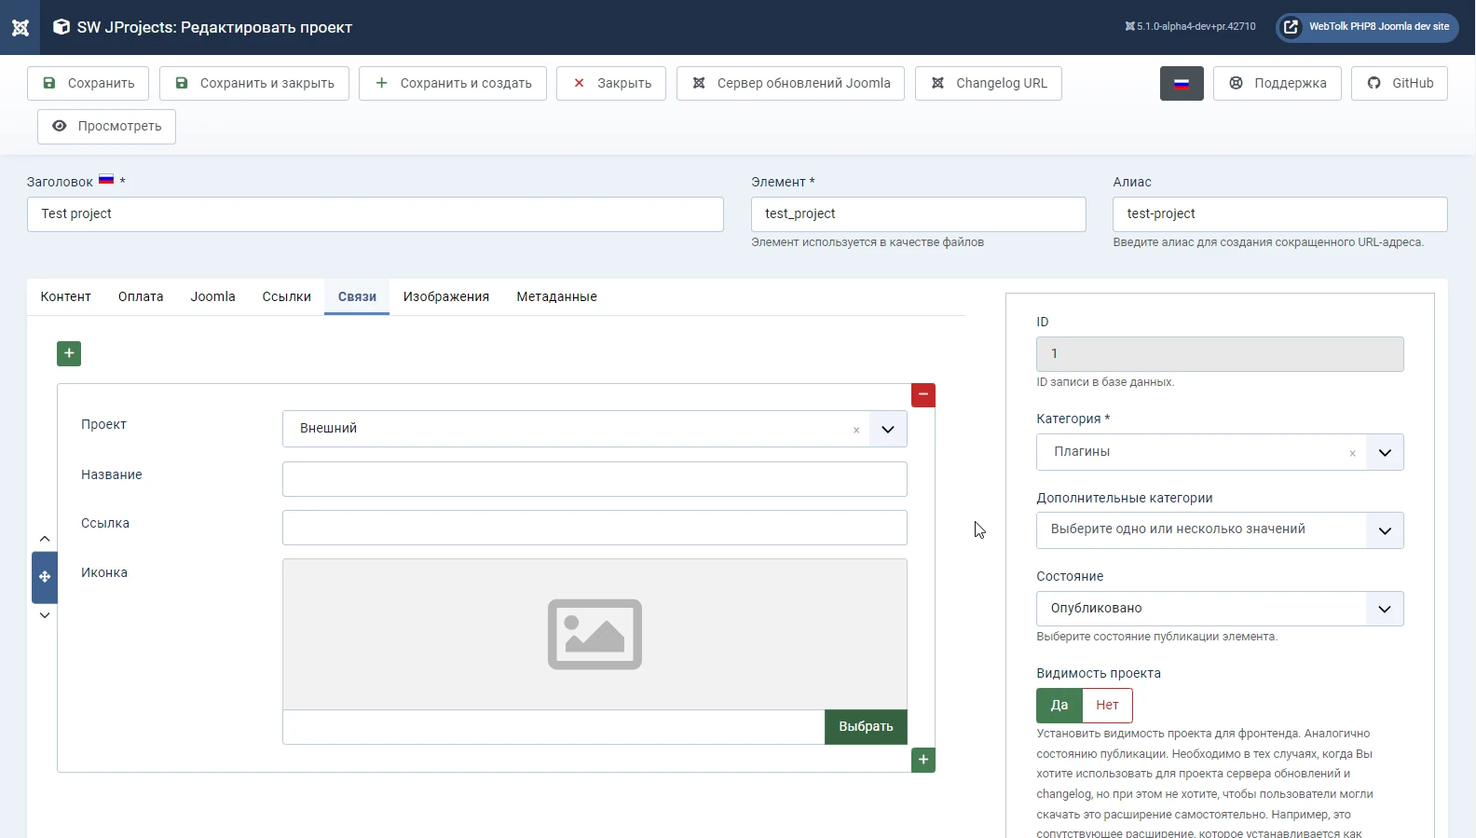Click the move-down chevron arrow
The image size is (1476, 838).
tap(45, 615)
